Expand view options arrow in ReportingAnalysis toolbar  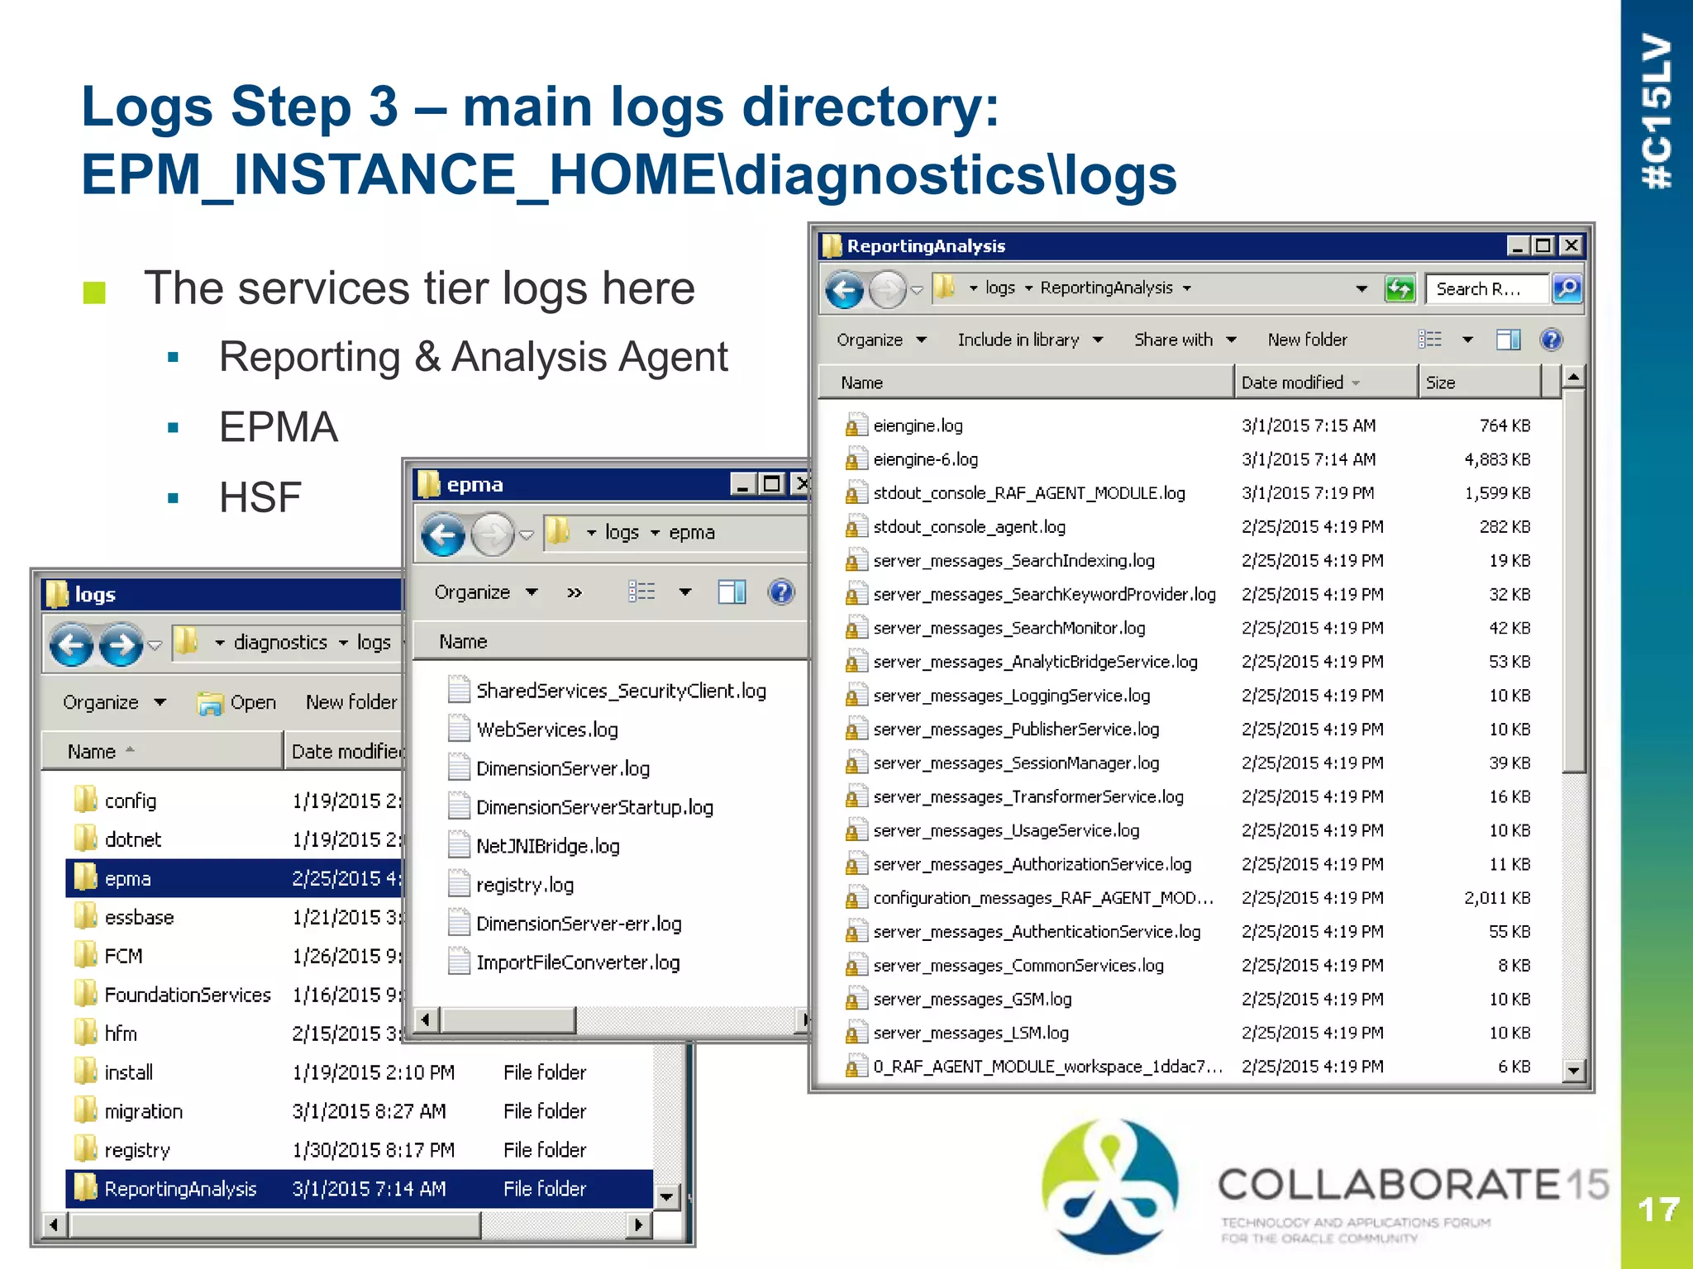point(1468,340)
